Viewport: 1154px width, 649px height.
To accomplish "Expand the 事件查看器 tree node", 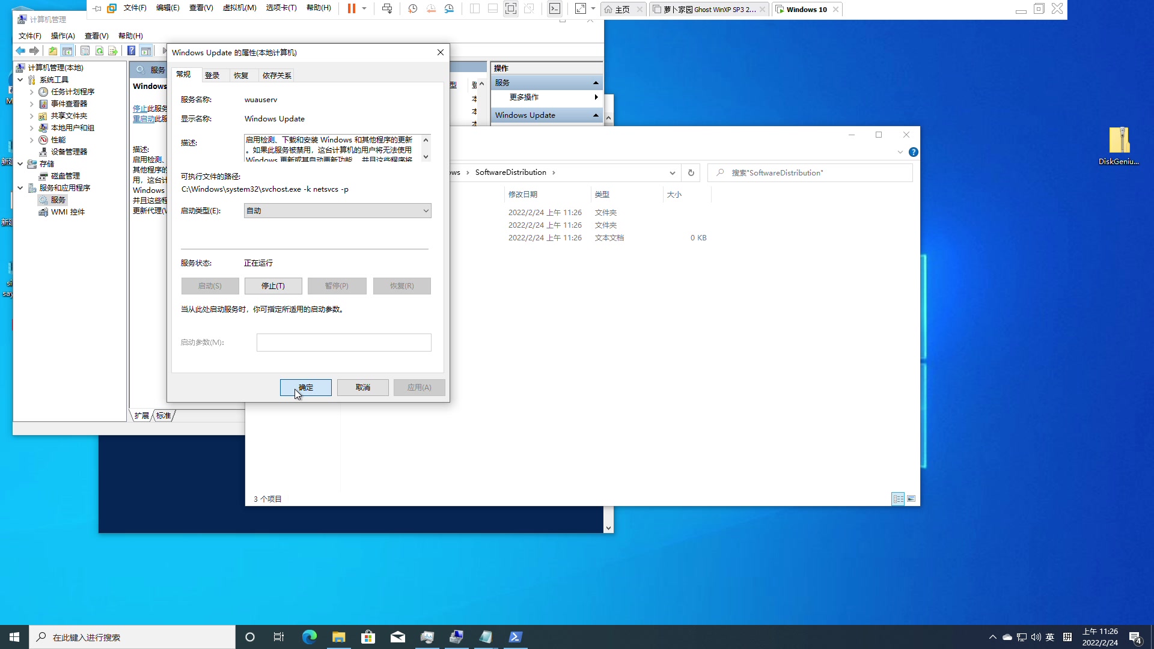I will (32, 104).
